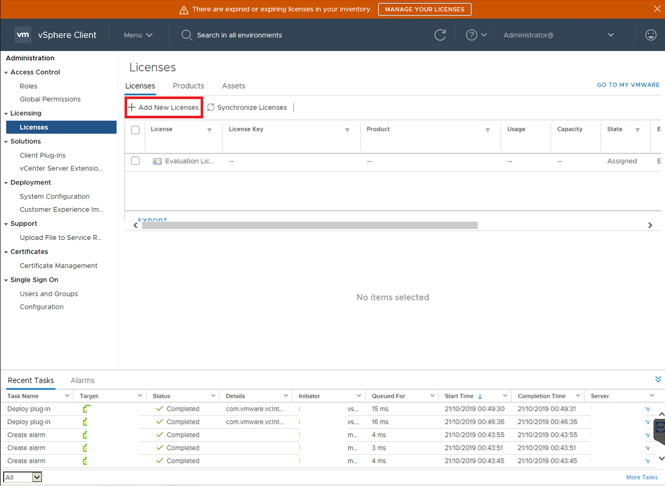Collapse the Solutions section

point(6,141)
